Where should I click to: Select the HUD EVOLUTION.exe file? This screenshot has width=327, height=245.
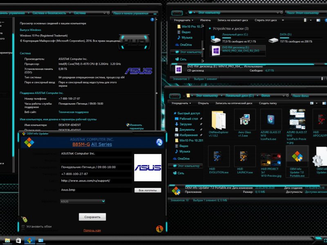click(219, 160)
